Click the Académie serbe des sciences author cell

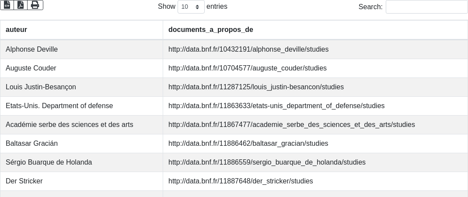coord(69,125)
